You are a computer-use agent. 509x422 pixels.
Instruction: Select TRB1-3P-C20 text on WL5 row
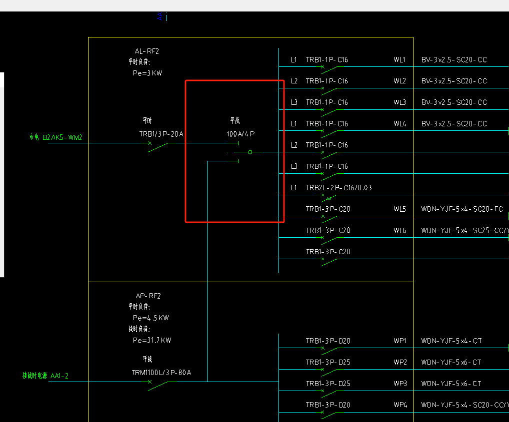pyautogui.click(x=328, y=209)
